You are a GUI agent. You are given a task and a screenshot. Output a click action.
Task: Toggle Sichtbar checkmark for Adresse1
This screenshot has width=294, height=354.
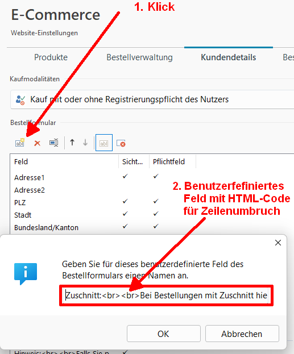point(125,176)
